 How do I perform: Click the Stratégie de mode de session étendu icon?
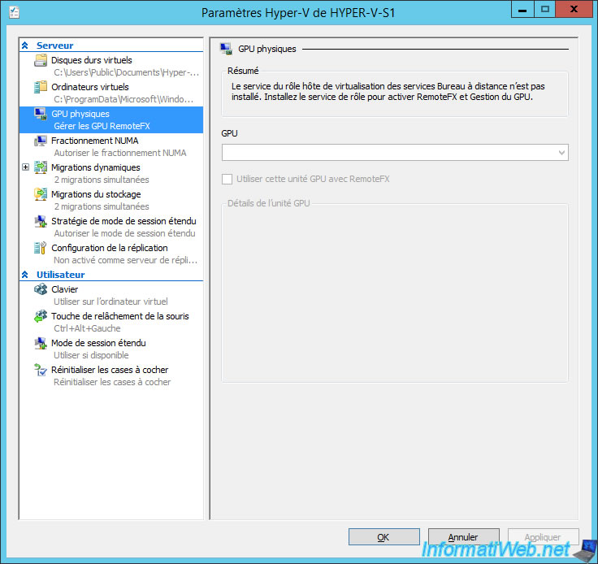pyautogui.click(x=41, y=221)
